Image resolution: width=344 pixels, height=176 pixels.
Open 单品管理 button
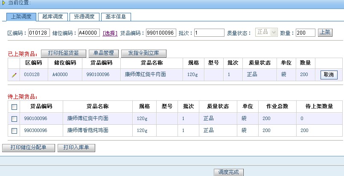point(104,53)
